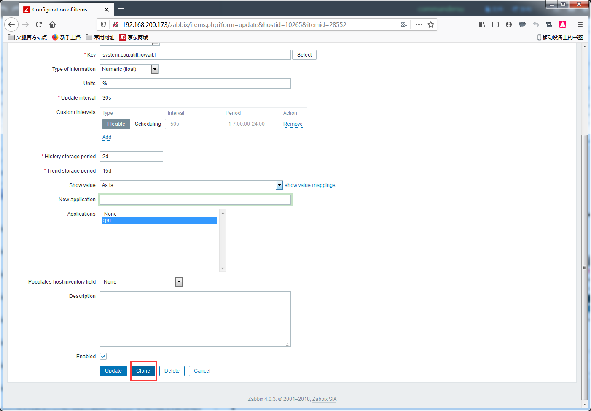Click the Applications list up scroll arrow

coord(223,213)
